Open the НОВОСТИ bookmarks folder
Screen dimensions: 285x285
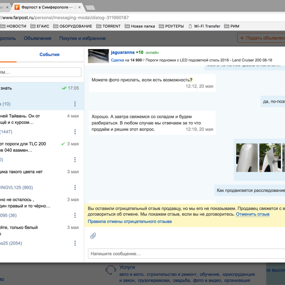13,26
